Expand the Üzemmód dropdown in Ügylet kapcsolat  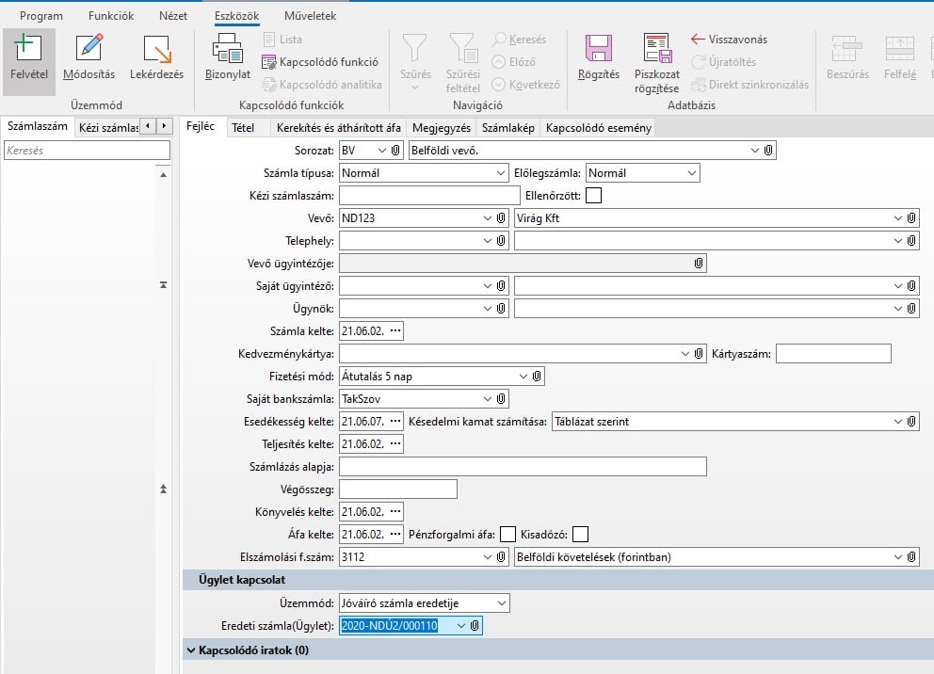(x=502, y=602)
